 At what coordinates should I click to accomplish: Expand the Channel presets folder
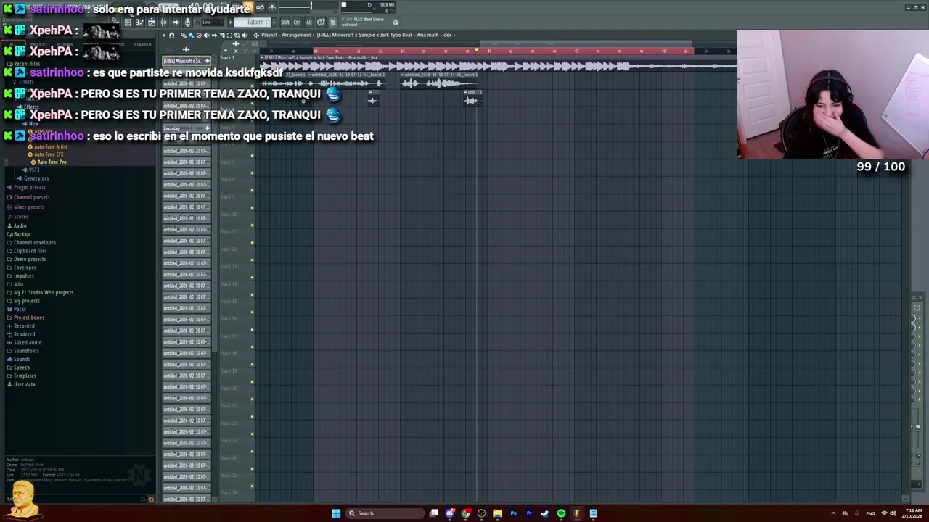click(x=31, y=197)
